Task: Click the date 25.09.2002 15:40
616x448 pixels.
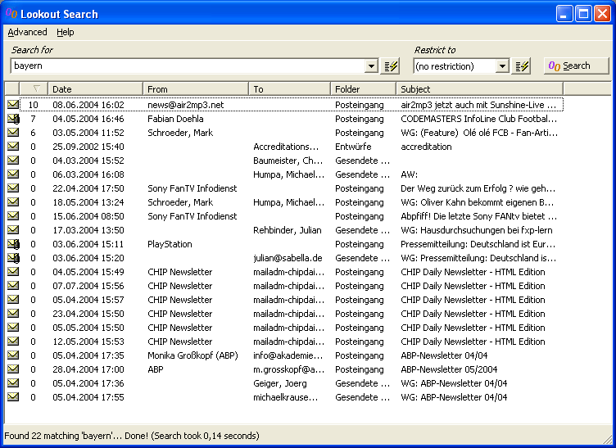Action: pyautogui.click(x=88, y=147)
